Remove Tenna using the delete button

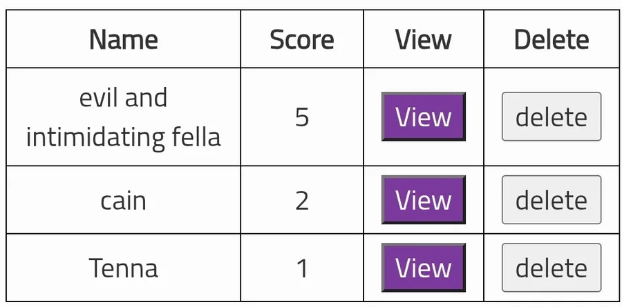(552, 268)
